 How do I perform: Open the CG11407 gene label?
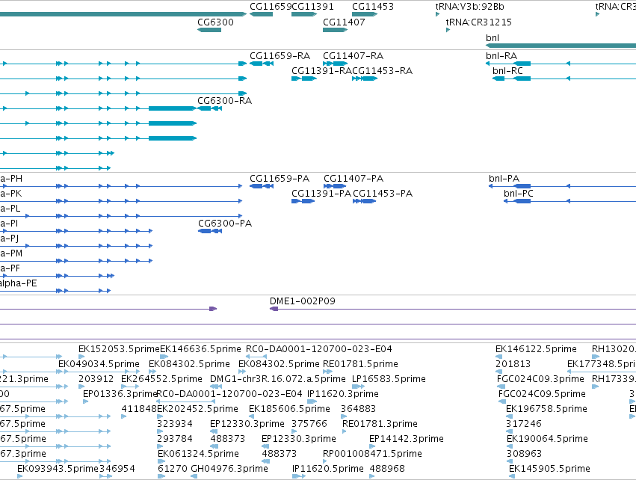click(344, 22)
